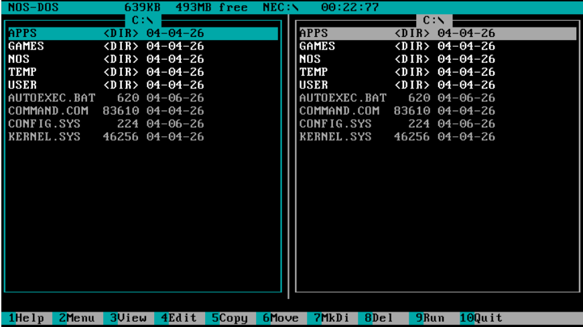Select CONFIG.SYS in left panel
The image size is (583, 327).
[x=143, y=124]
